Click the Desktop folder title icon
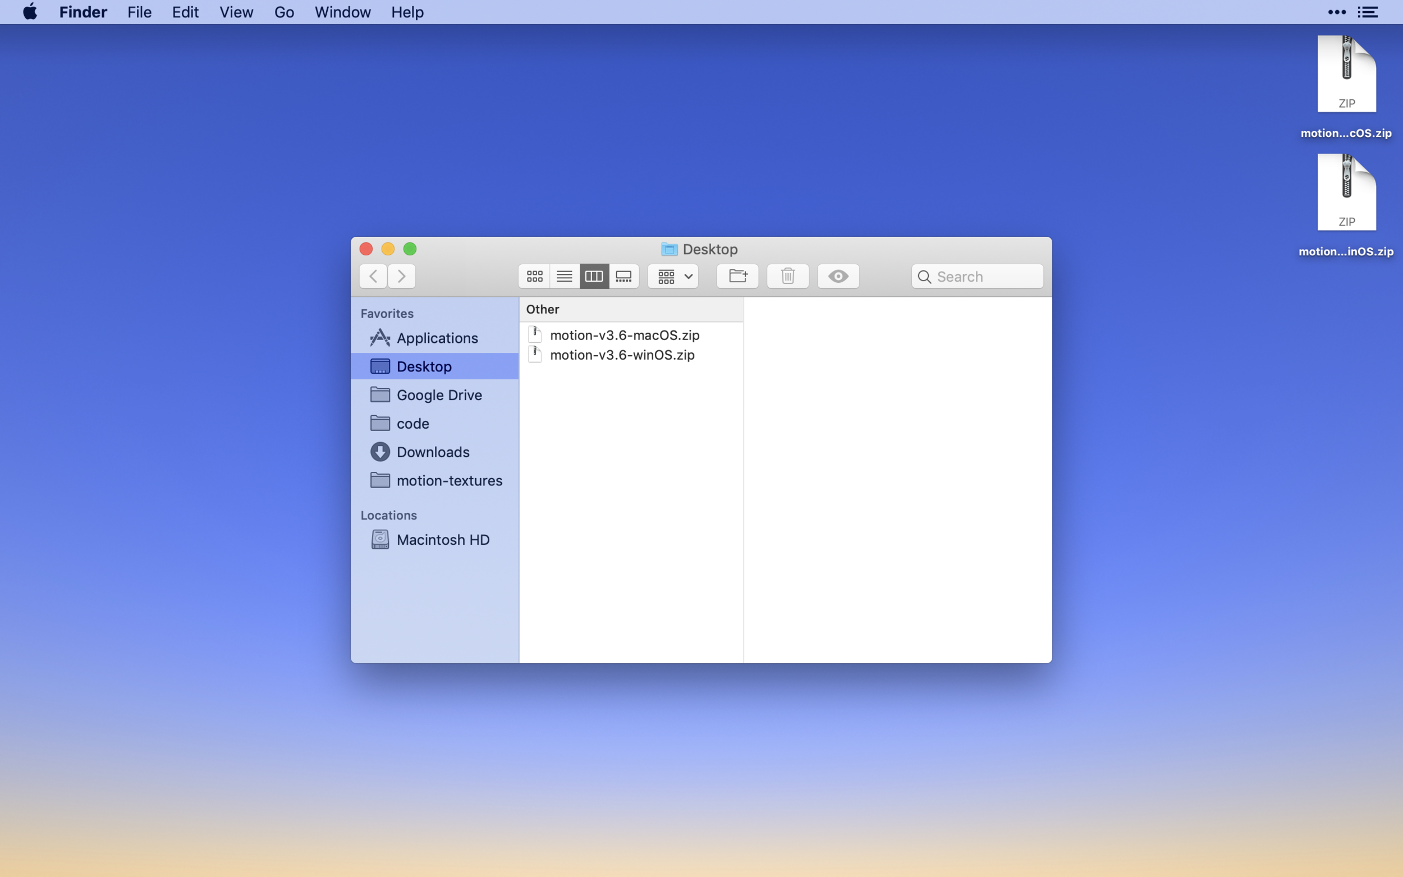Screen dimensions: 1403x877 670,250
